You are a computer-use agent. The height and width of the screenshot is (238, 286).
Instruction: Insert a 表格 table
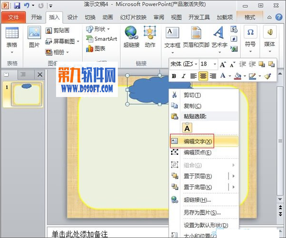tap(12, 40)
